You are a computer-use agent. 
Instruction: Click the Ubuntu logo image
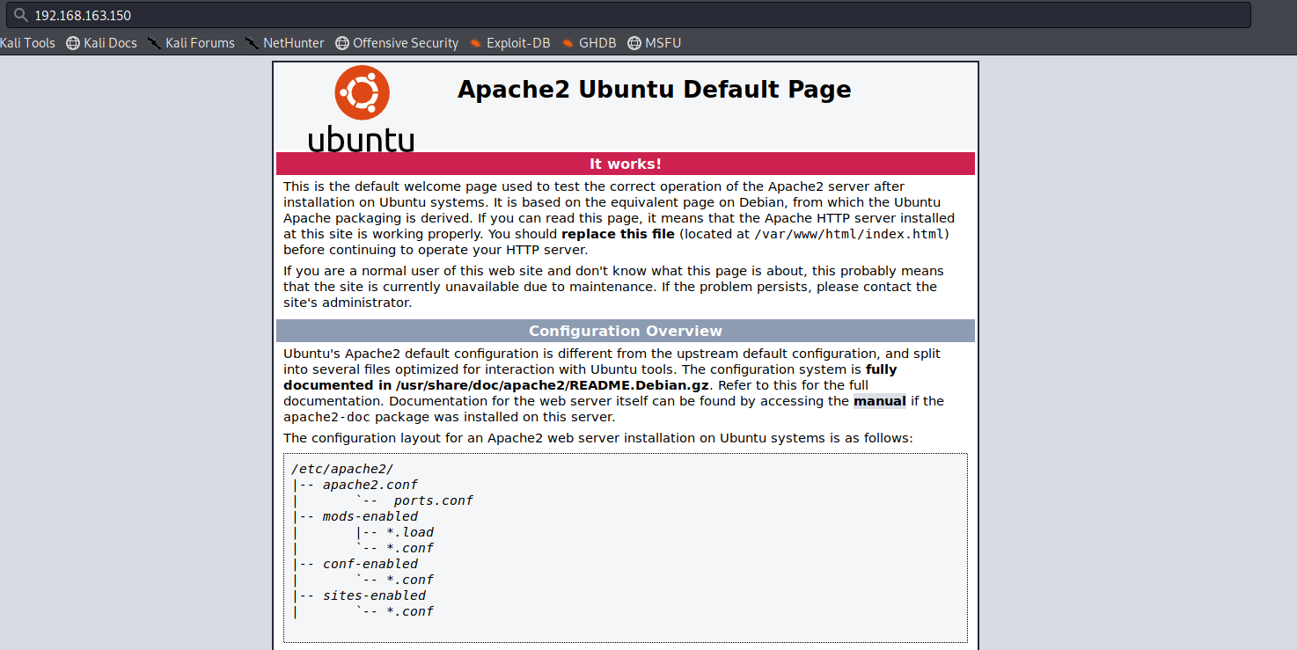click(x=361, y=108)
